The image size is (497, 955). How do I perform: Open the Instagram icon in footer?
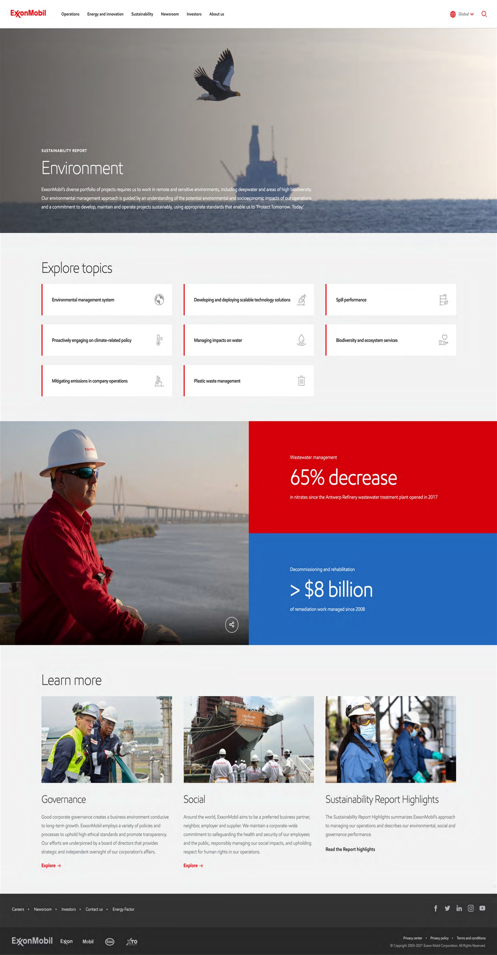click(x=471, y=908)
